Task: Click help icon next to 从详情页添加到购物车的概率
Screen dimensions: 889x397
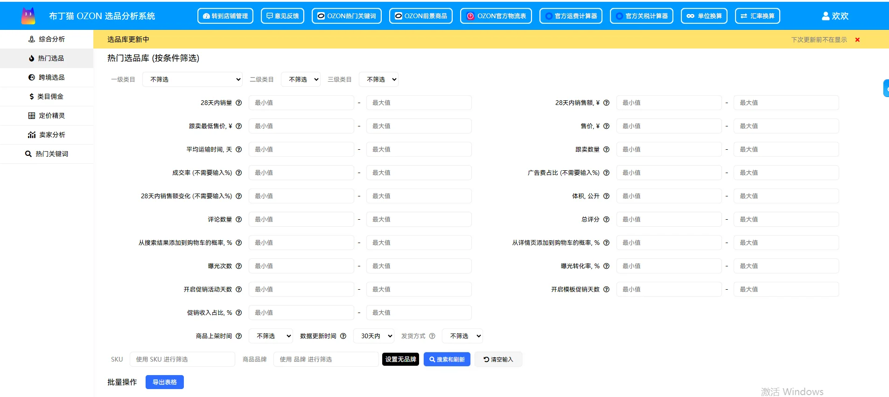Action: 606,243
